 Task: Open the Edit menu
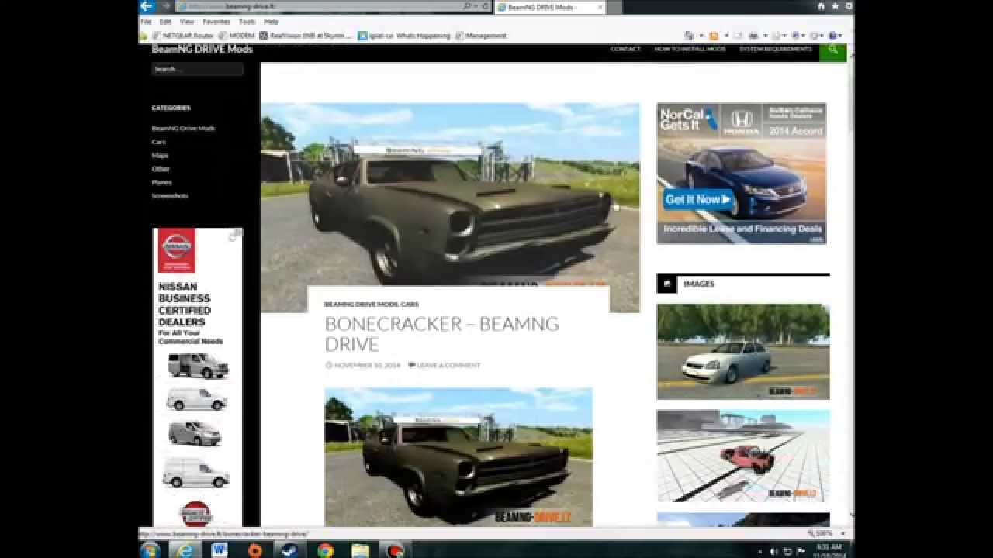click(165, 22)
